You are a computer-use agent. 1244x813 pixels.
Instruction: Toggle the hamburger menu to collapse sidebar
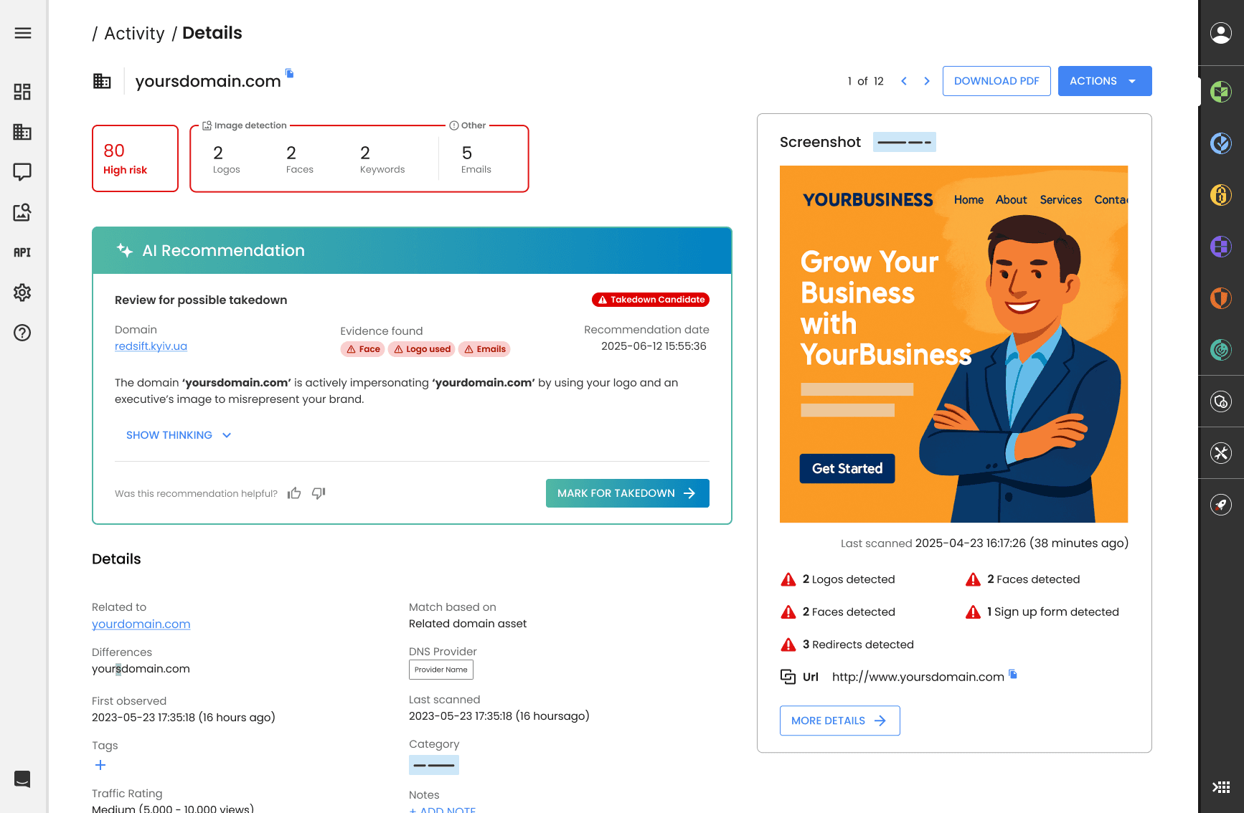pyautogui.click(x=22, y=33)
